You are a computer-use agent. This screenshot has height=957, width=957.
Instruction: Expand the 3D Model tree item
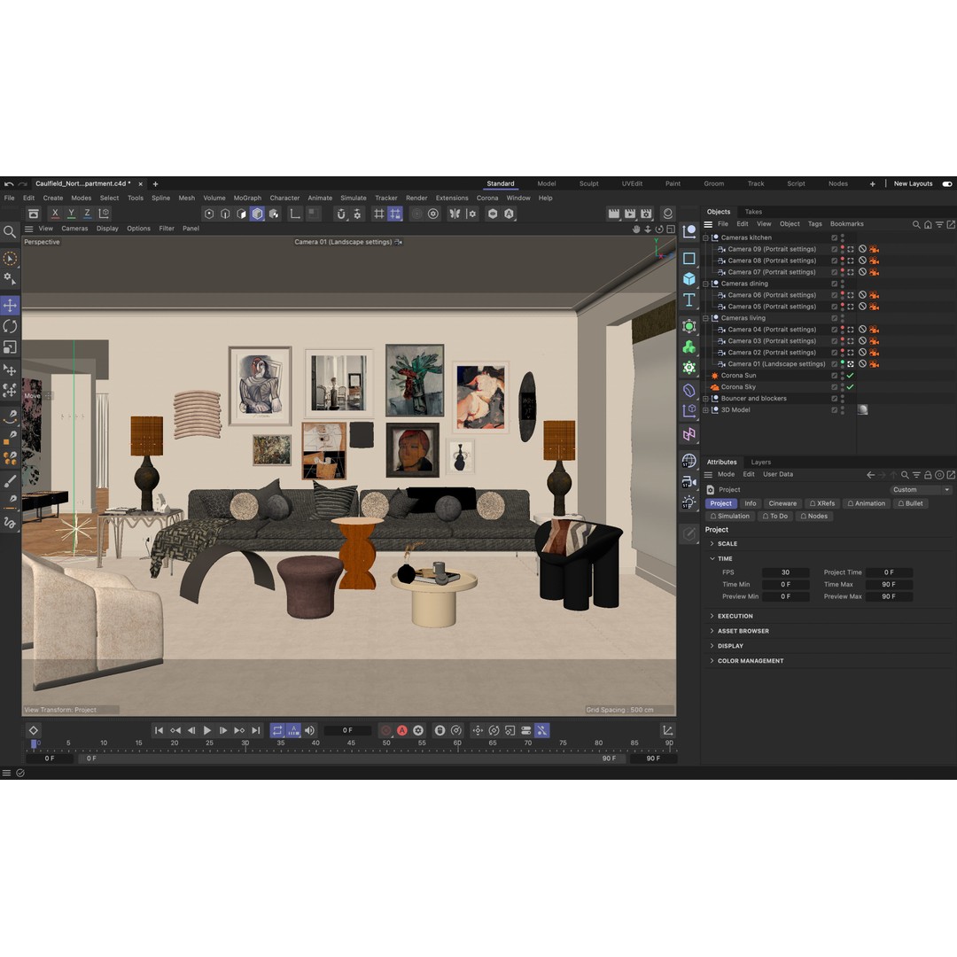(706, 409)
